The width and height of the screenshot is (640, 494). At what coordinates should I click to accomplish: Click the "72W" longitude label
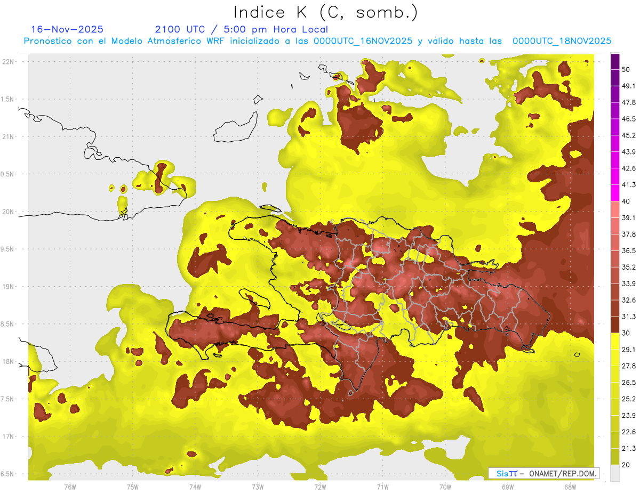(x=320, y=487)
